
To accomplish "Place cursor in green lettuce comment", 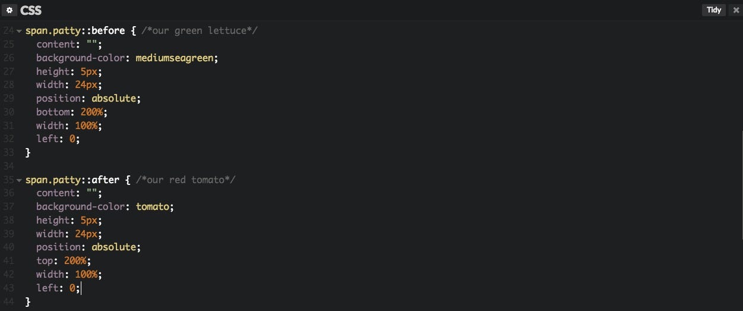I will click(199, 30).
